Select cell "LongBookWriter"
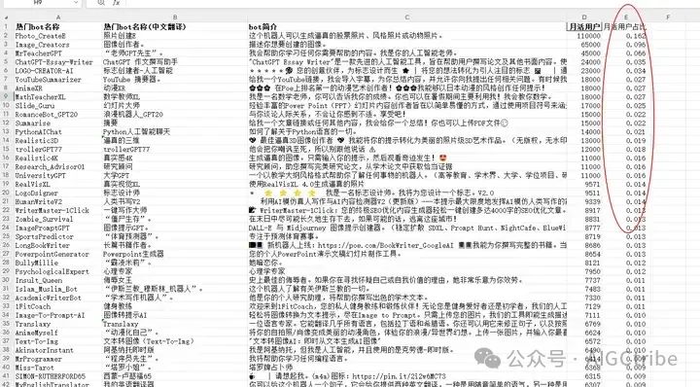The height and width of the screenshot is (387, 700). point(43,245)
